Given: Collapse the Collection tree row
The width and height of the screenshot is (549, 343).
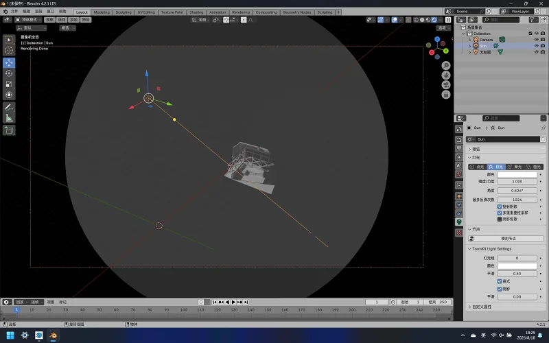Looking at the screenshot, I should click(x=464, y=34).
